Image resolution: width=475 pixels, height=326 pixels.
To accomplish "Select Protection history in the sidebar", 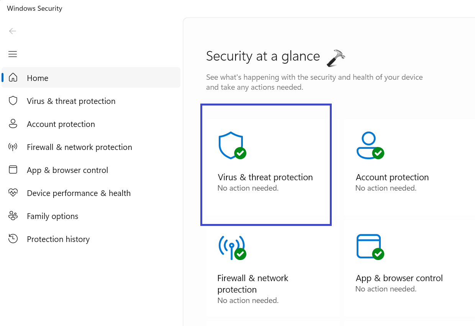I will click(x=58, y=239).
